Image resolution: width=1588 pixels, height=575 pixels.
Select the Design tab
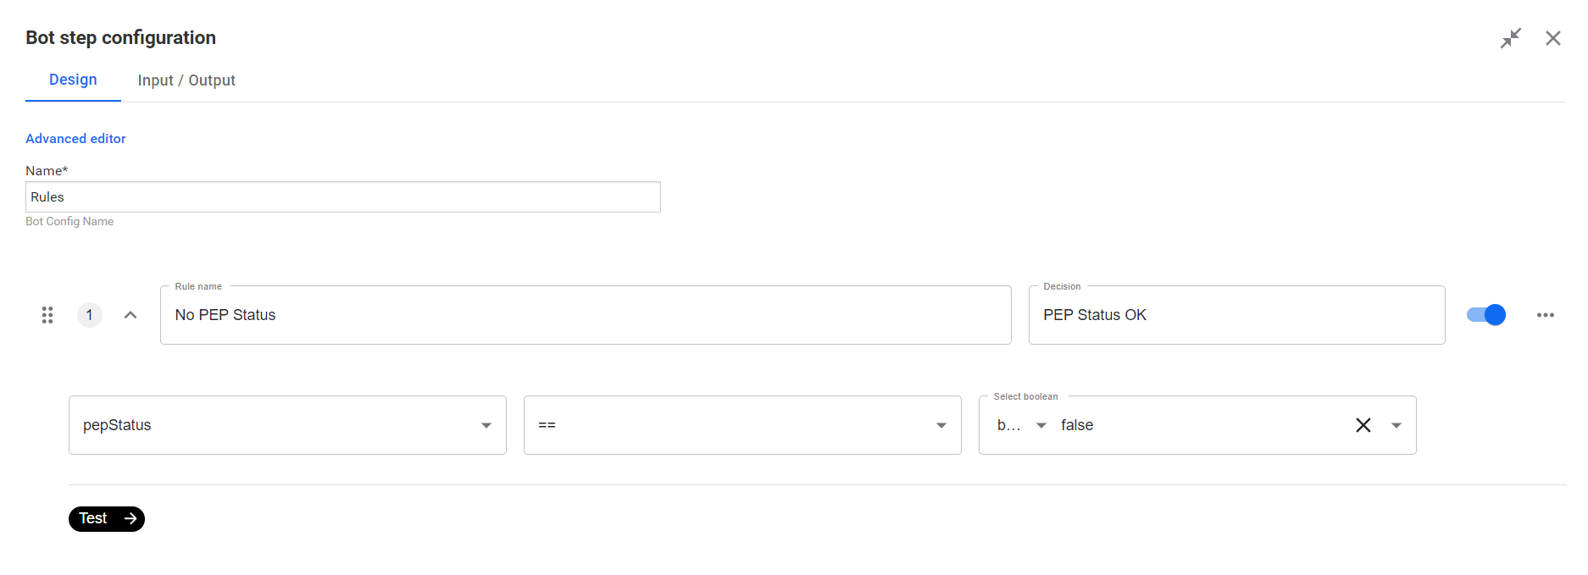73,80
